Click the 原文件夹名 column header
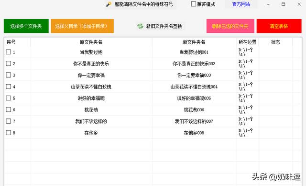This screenshot has width=306, height=186. 91,42
